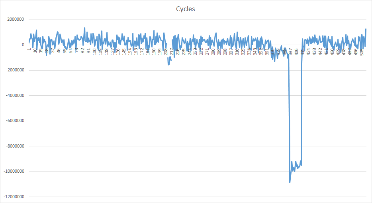Click the -12000000 y-axis label
This screenshot has height=203, width=372.
click(14, 197)
